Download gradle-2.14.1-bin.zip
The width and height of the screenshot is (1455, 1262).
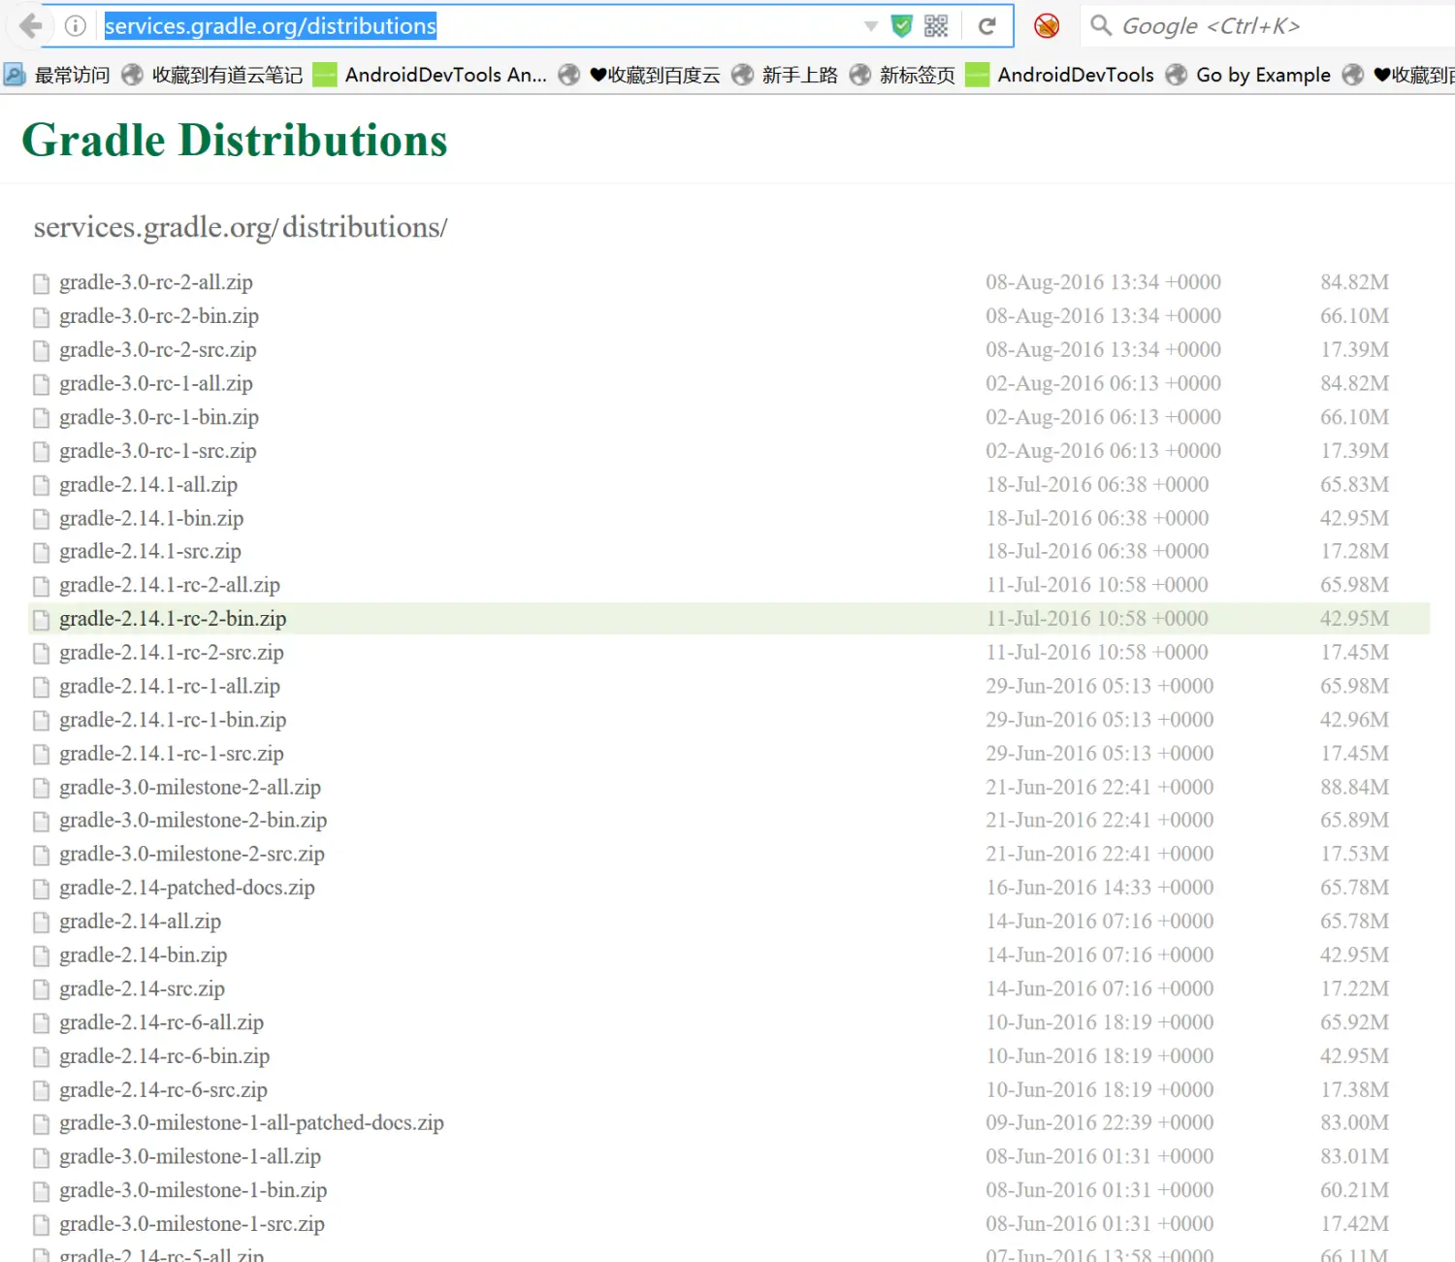[151, 518]
